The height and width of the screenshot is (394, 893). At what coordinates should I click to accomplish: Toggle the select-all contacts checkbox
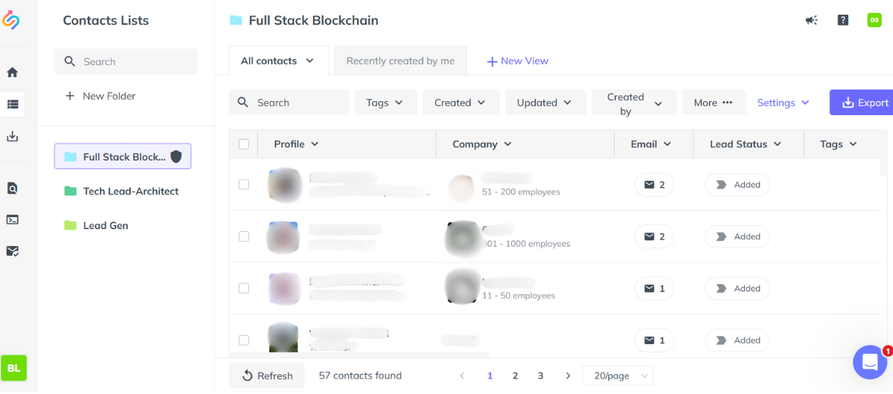click(243, 144)
